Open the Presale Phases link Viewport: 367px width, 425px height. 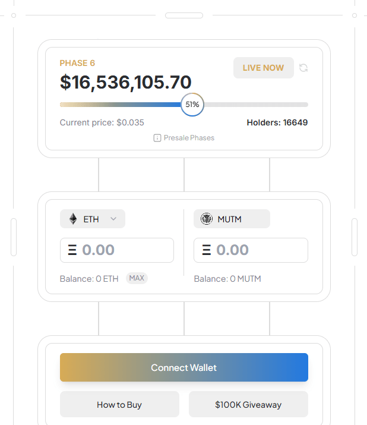(189, 138)
